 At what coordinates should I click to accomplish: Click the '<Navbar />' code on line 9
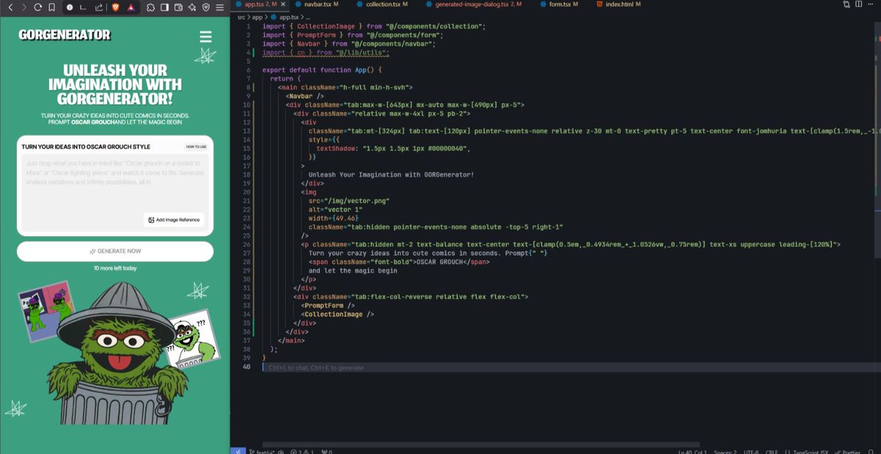305,96
